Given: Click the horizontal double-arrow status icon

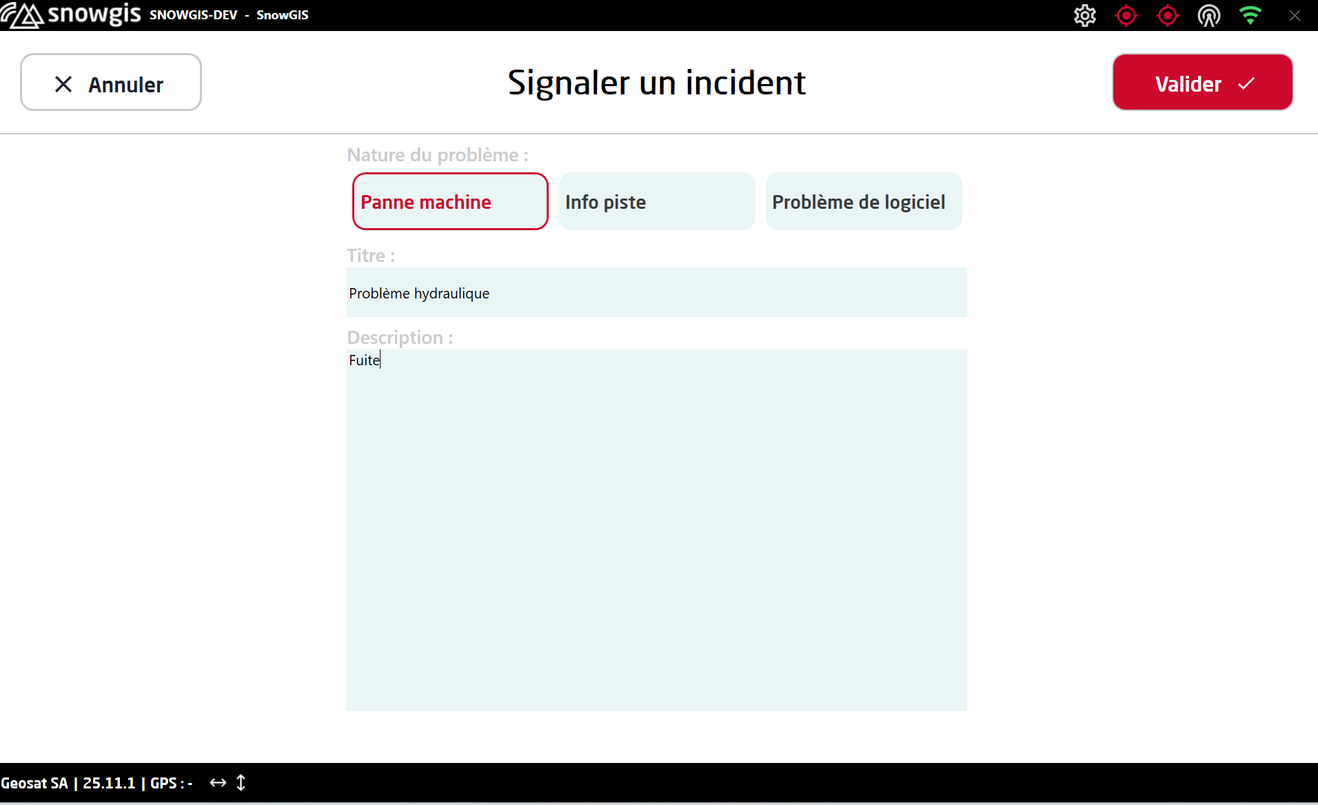Looking at the screenshot, I should point(218,782).
